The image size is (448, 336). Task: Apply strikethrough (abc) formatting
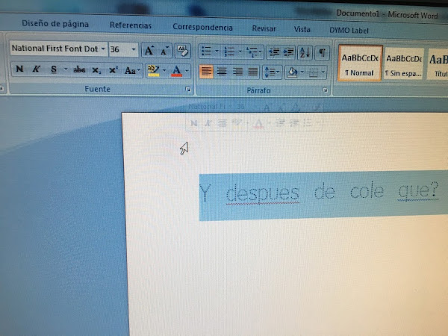coord(79,69)
